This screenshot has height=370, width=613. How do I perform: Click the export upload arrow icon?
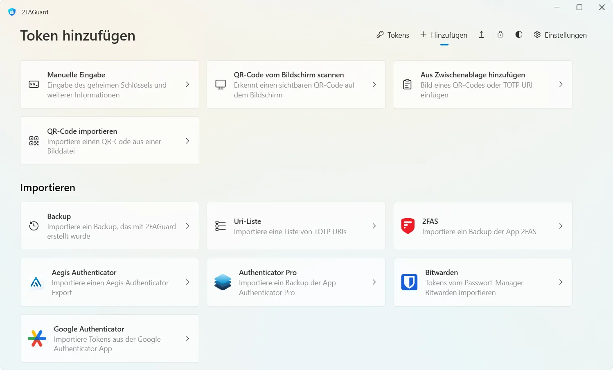tap(482, 35)
